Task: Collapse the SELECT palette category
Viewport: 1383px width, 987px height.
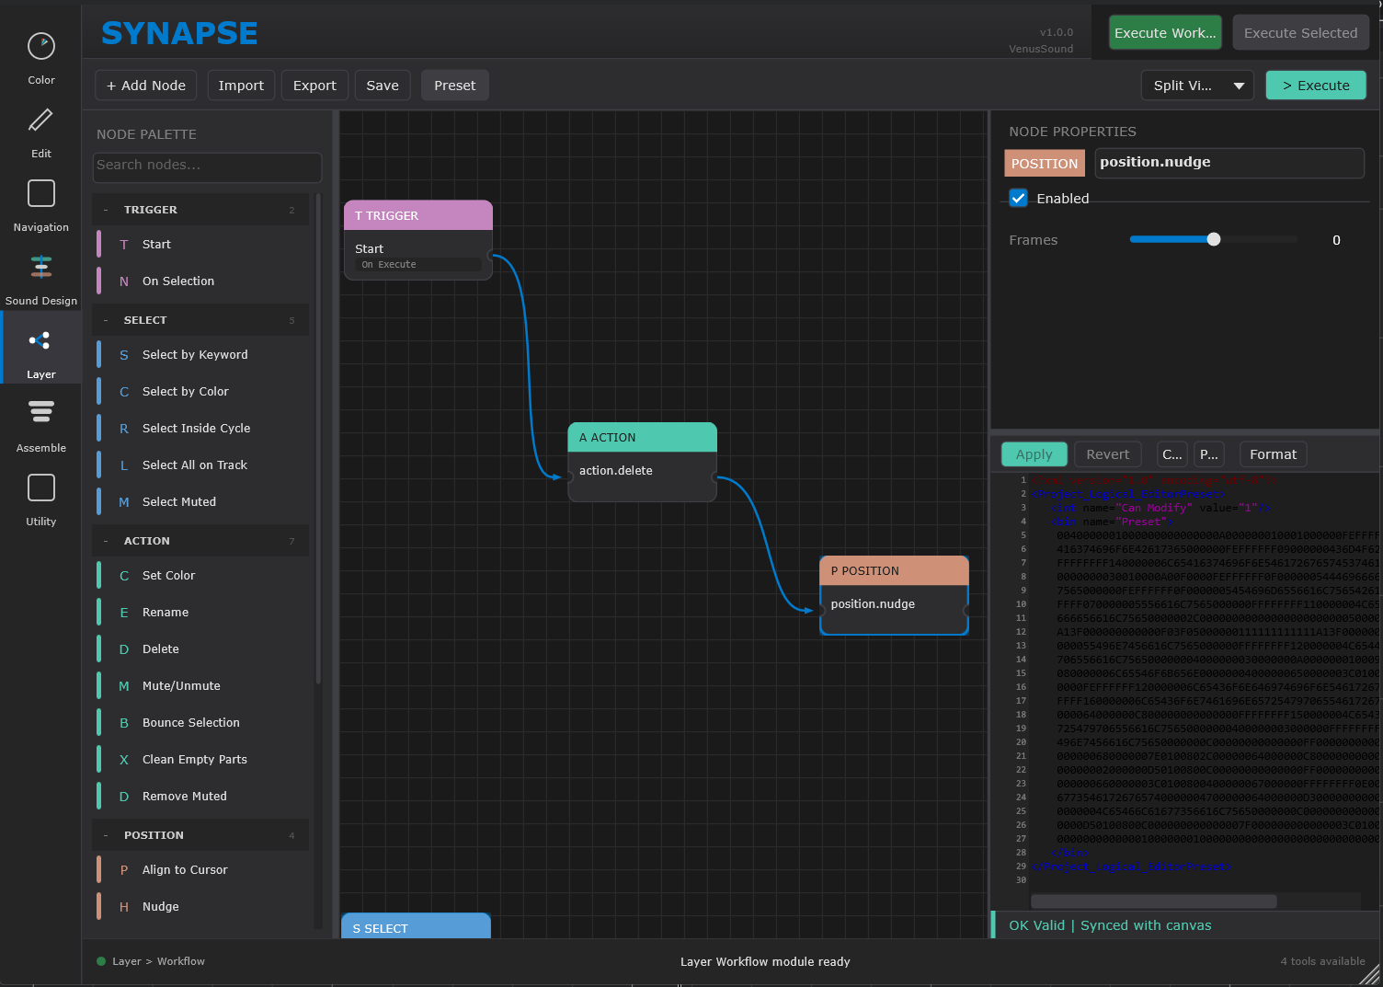Action: [200, 320]
